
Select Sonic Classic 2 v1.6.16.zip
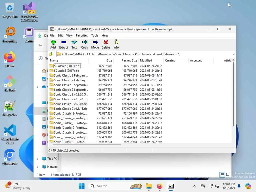click(71, 109)
